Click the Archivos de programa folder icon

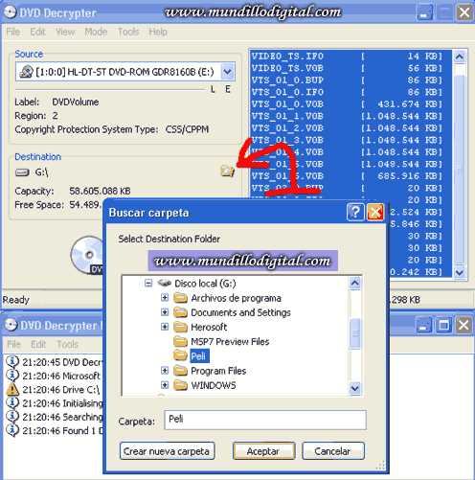click(x=180, y=298)
